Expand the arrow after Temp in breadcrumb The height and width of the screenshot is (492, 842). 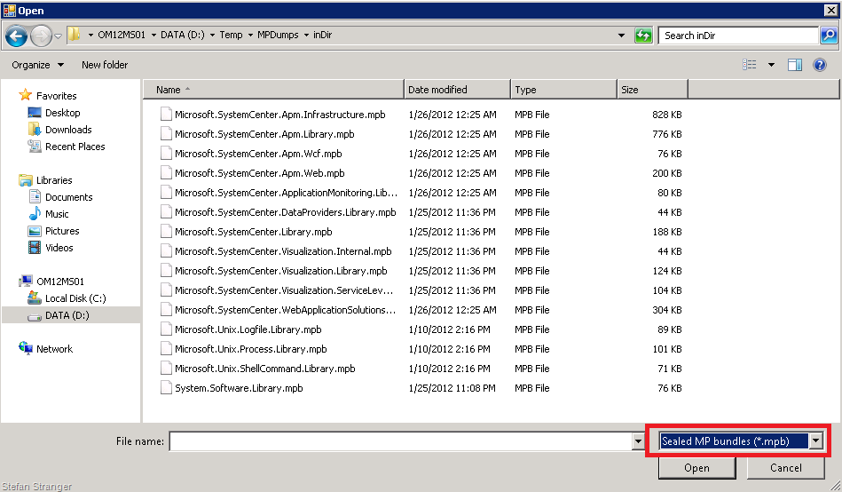250,35
